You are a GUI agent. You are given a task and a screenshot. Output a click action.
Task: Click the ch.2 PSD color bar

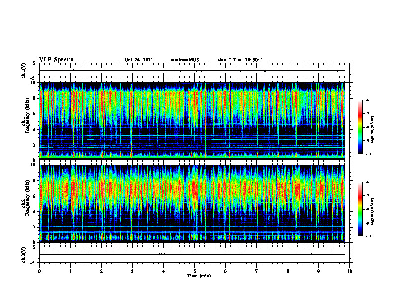point(360,209)
